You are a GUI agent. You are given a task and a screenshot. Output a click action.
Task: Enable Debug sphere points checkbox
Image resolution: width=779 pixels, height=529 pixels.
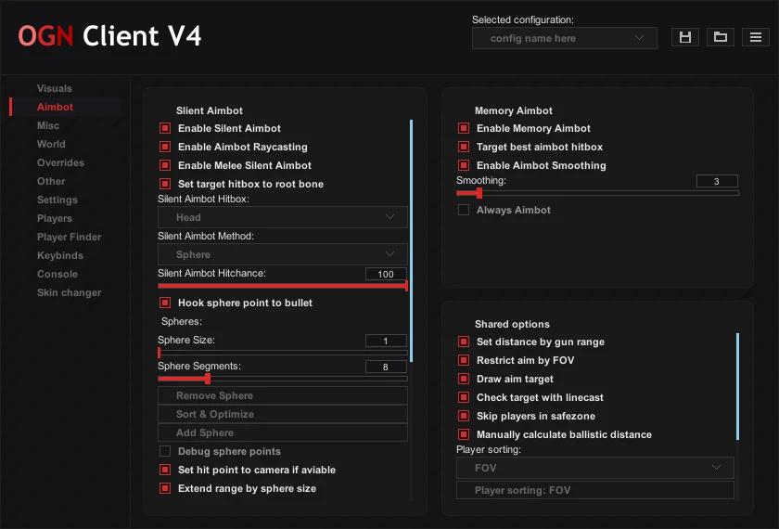[165, 451]
